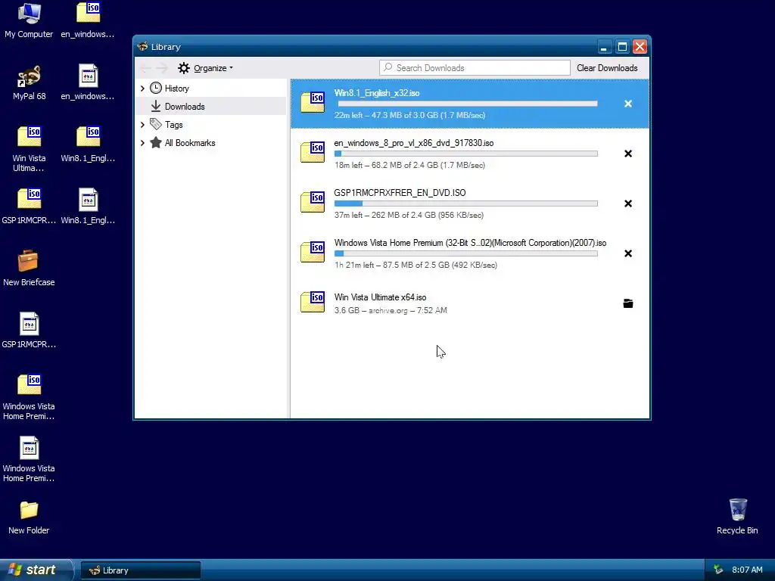Viewport: 775px width, 581px height.
Task: Select Tags in the sidebar
Action: [x=173, y=125]
